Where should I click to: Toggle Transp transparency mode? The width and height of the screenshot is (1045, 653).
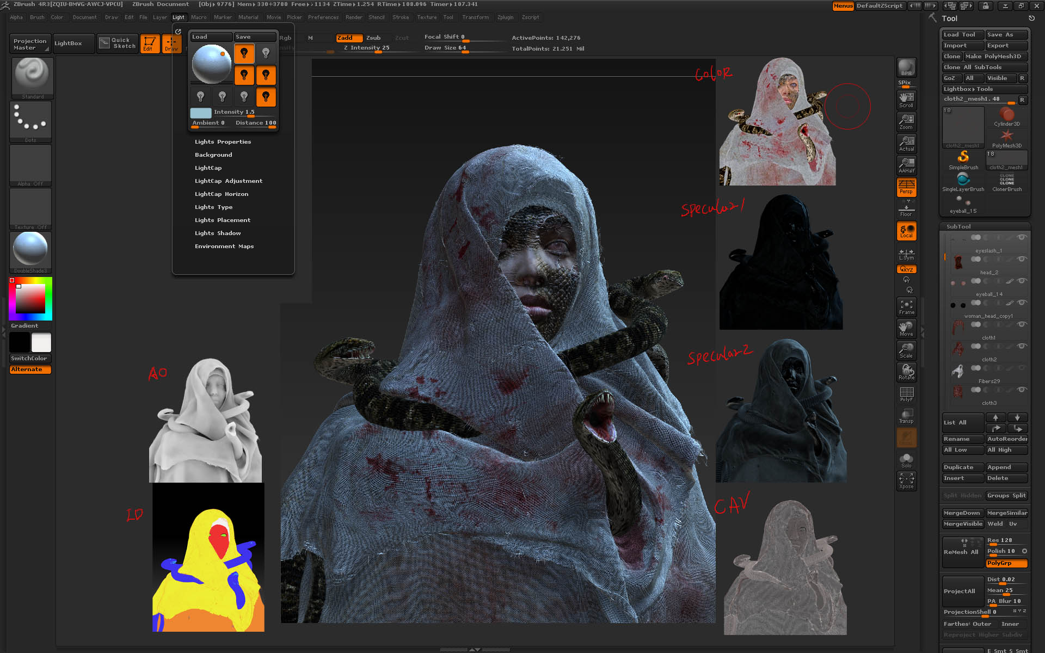pyautogui.click(x=906, y=416)
